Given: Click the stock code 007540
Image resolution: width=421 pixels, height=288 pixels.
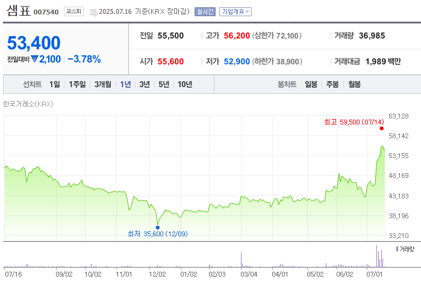Looking at the screenshot, I should pos(46,12).
